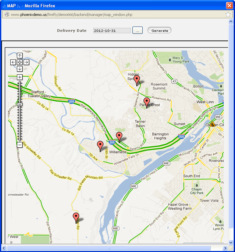Image resolution: width=235 pixels, height=252 pixels.
Task: Focus the Delivery Date input field
Action: (112, 31)
